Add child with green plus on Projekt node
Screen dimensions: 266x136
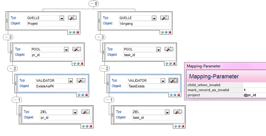pos(70,32)
